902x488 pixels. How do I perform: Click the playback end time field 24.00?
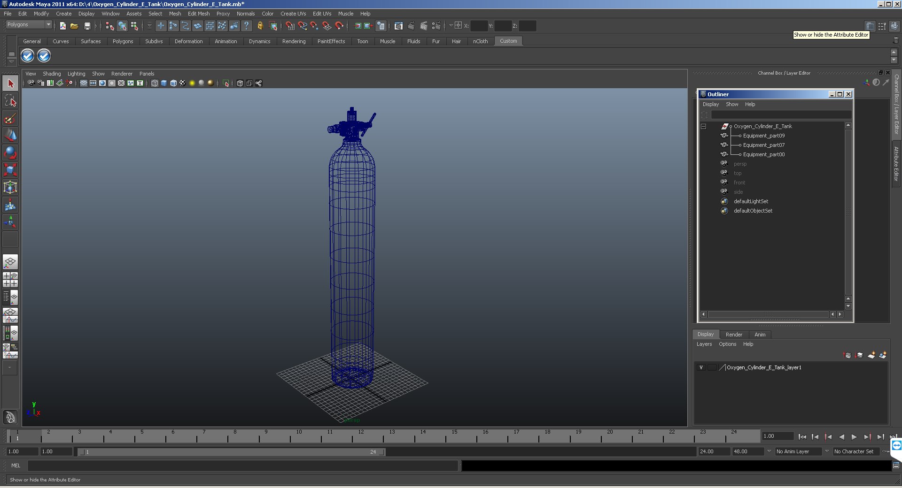714,451
